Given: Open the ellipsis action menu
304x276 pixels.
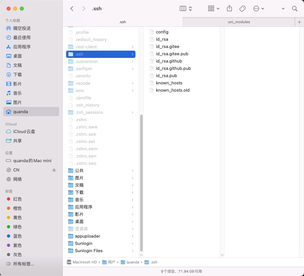Looking at the screenshot, I should pos(259,9).
